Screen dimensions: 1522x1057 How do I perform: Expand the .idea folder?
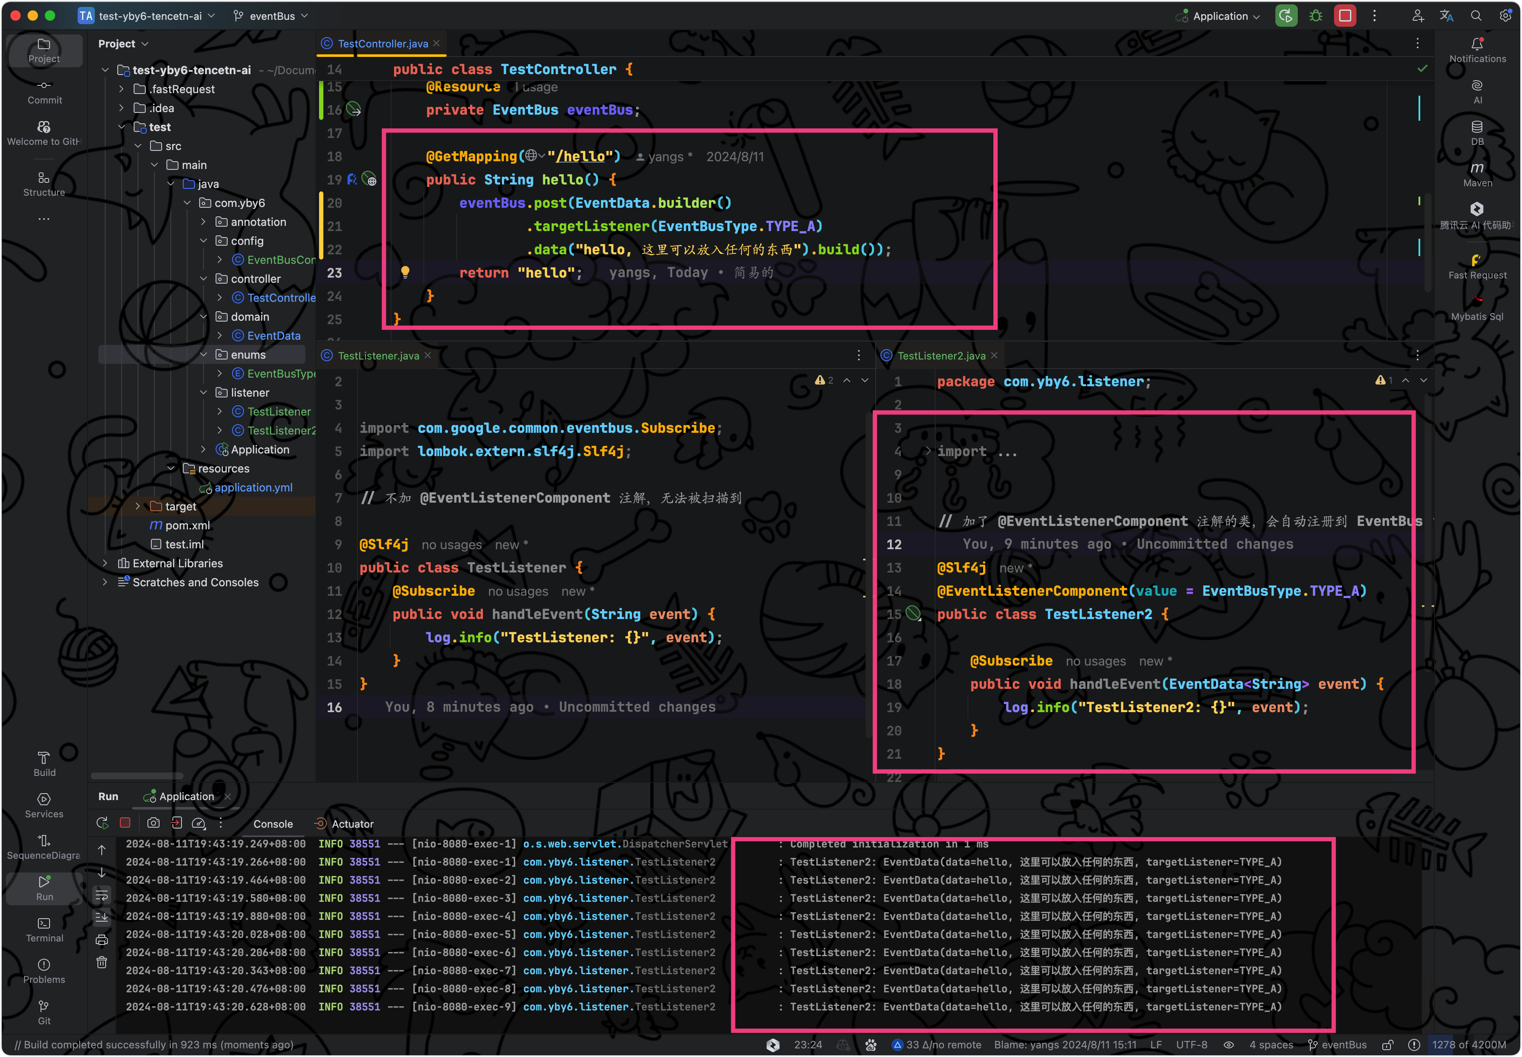pyautogui.click(x=121, y=108)
